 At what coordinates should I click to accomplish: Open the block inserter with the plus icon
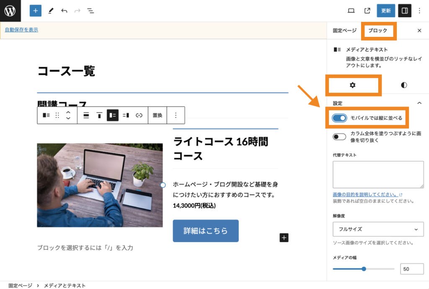[x=35, y=10]
